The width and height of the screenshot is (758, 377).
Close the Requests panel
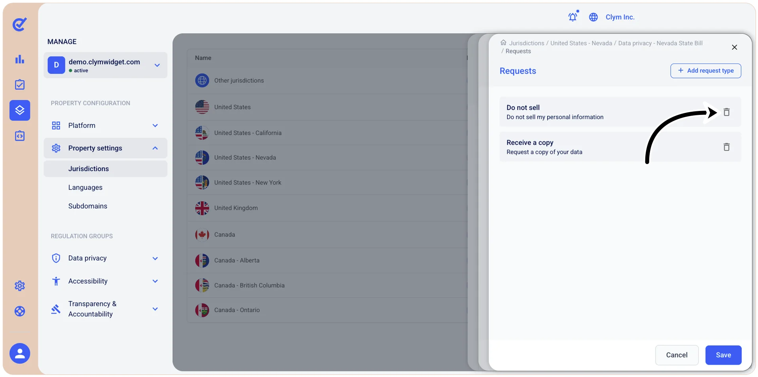tap(734, 47)
